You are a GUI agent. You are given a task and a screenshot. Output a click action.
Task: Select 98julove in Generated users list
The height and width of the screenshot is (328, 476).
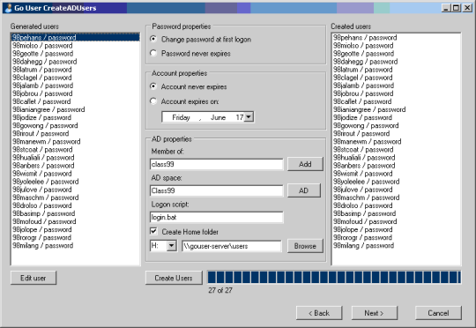point(75,190)
